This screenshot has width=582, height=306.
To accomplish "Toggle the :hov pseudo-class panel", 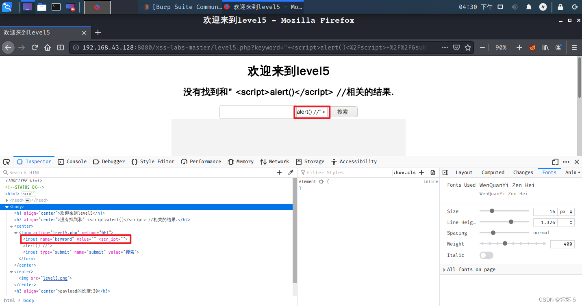I will pyautogui.click(x=399, y=172).
